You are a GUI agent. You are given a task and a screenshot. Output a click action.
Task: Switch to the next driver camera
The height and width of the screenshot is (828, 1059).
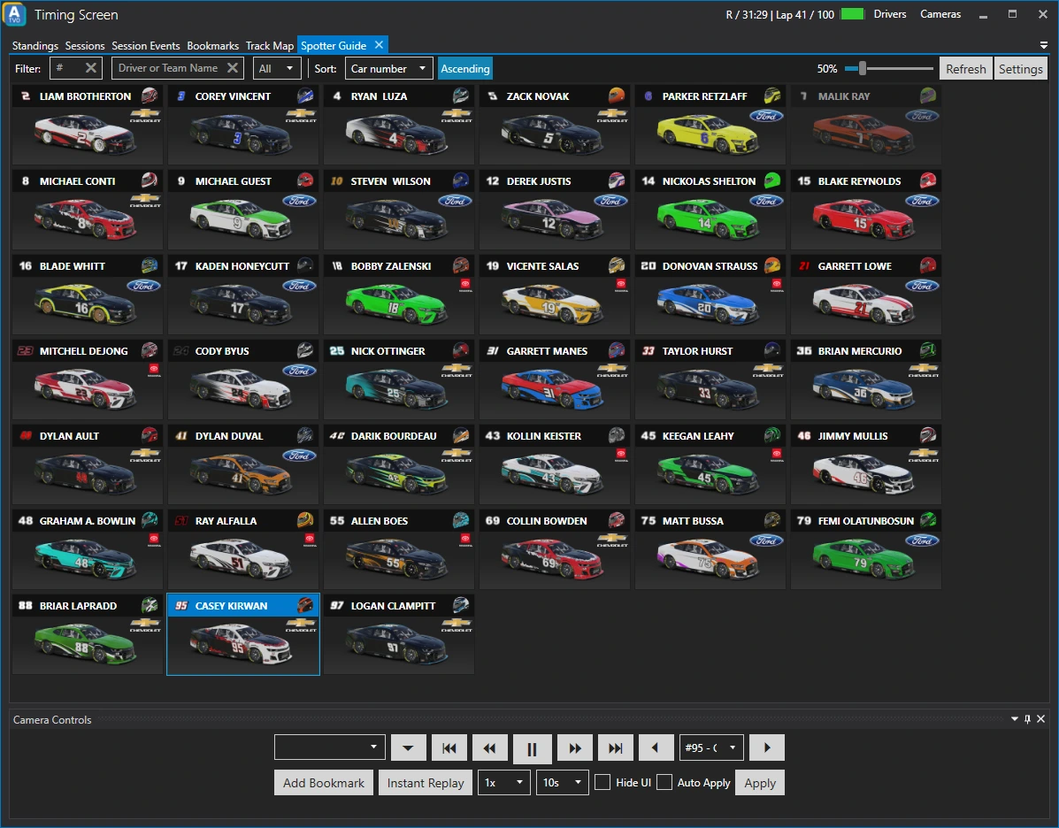766,747
